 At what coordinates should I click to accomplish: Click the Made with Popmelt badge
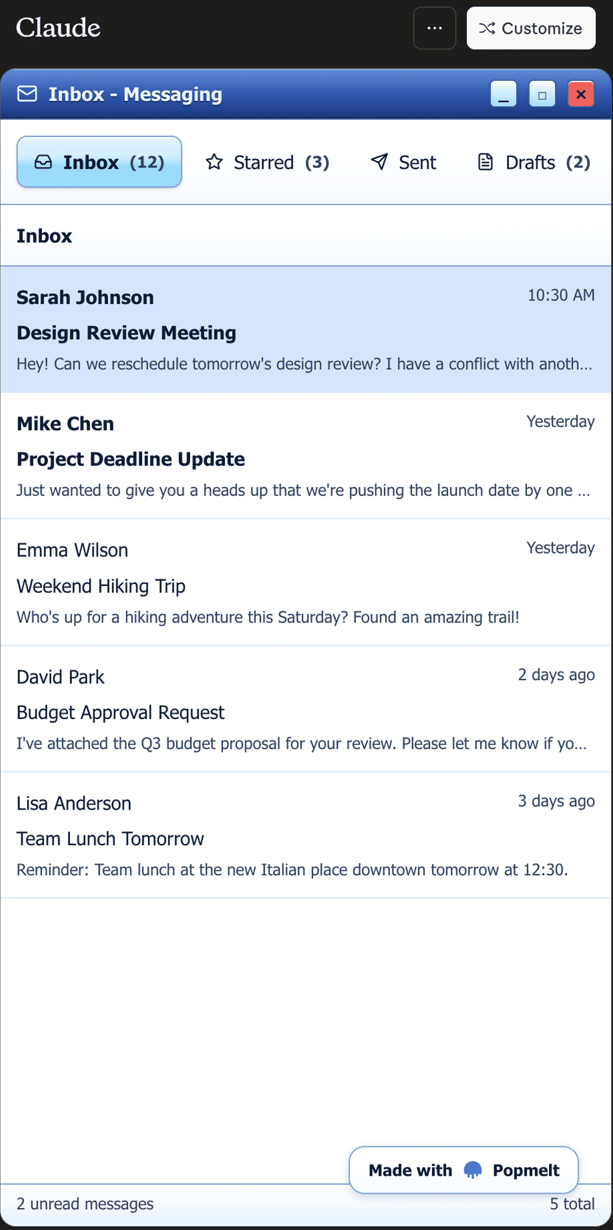[463, 1170]
